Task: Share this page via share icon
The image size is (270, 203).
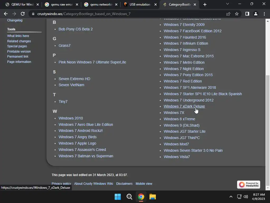Action: pos(228,14)
